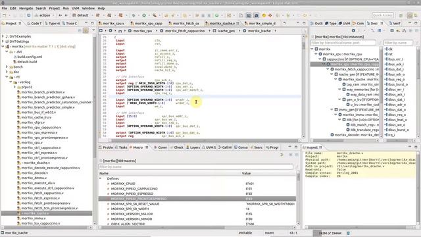
Task: Switch to the Outli outline tab
Action: click(316, 24)
